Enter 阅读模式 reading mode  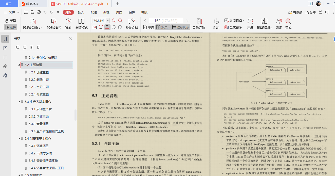pyautogui.click(x=82, y=24)
